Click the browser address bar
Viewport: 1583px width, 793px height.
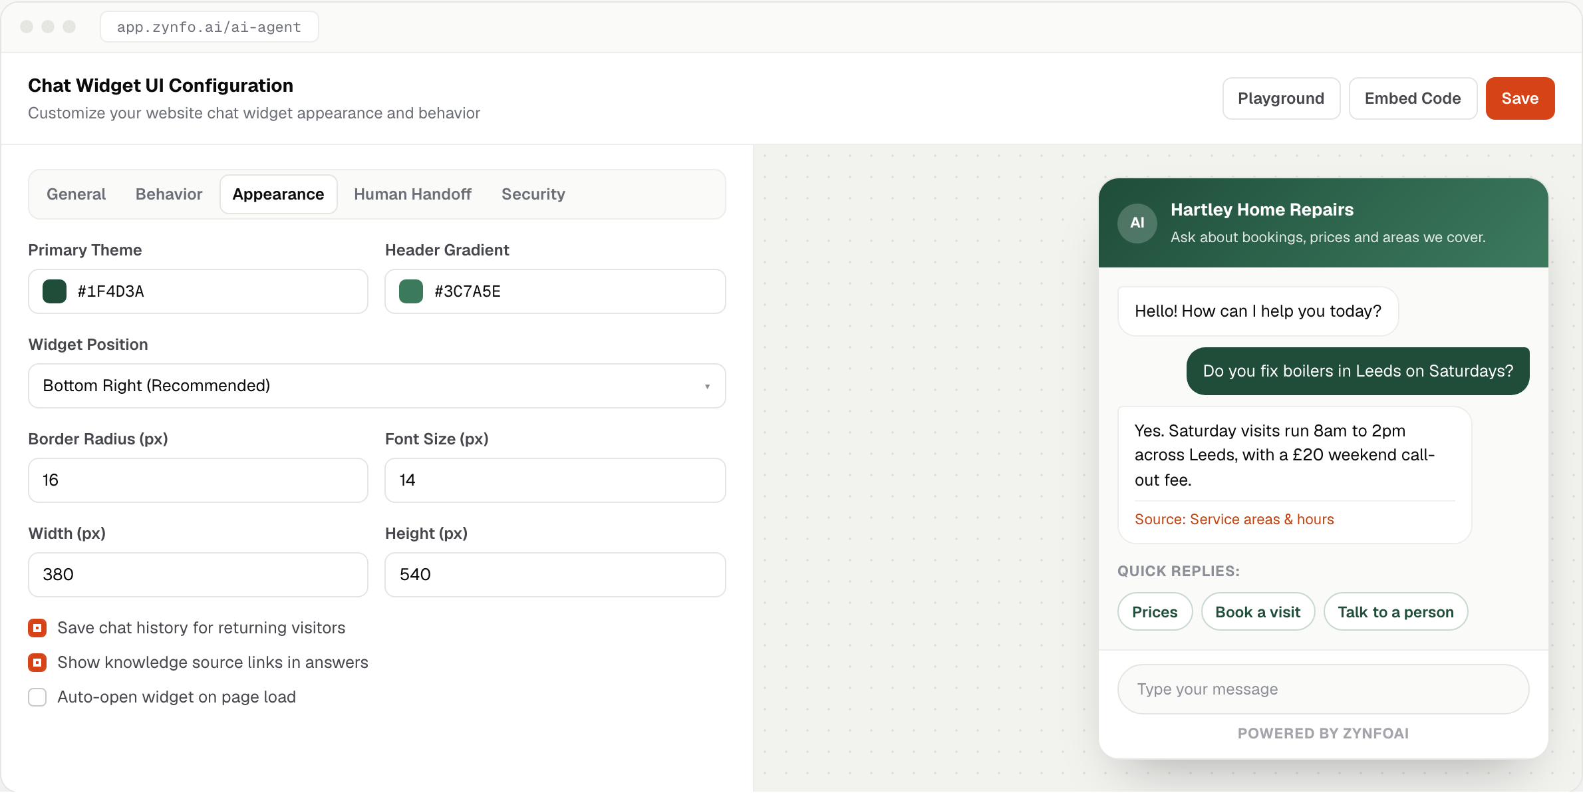(x=209, y=27)
